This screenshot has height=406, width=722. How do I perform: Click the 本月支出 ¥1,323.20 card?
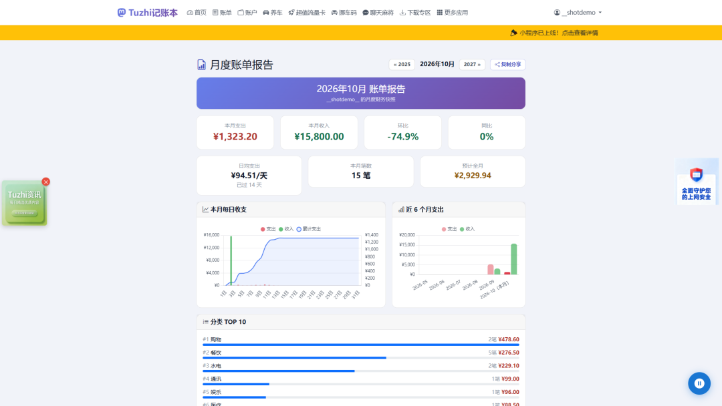click(x=235, y=132)
